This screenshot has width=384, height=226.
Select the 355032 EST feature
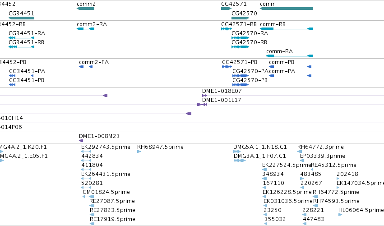[x=265, y=224]
